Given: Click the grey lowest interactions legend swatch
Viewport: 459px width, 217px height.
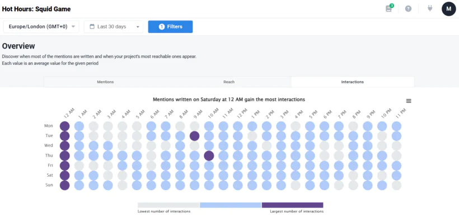Looking at the screenshot, I should click(x=168, y=205).
